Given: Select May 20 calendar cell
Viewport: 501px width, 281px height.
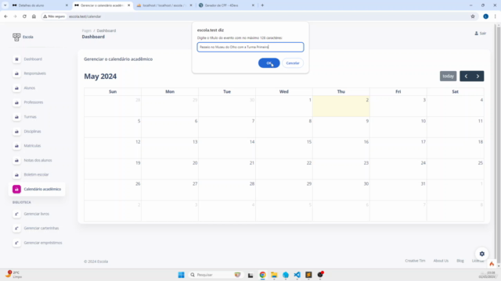Looking at the screenshot, I should tap(170, 169).
